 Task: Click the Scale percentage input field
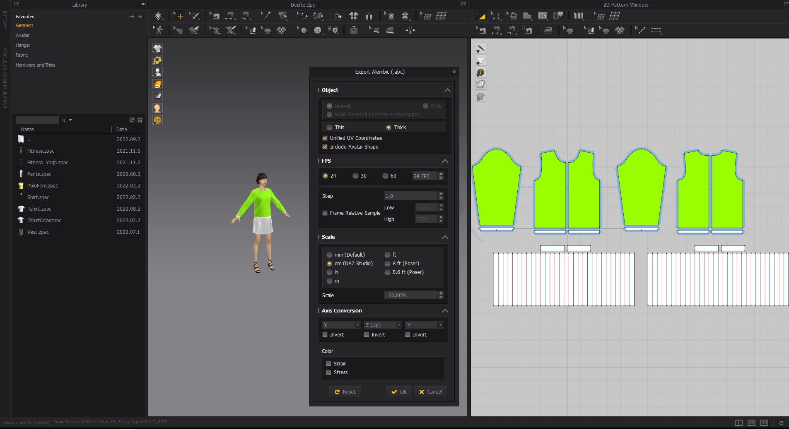coord(411,295)
